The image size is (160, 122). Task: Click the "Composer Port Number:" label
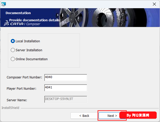[x=24, y=77]
